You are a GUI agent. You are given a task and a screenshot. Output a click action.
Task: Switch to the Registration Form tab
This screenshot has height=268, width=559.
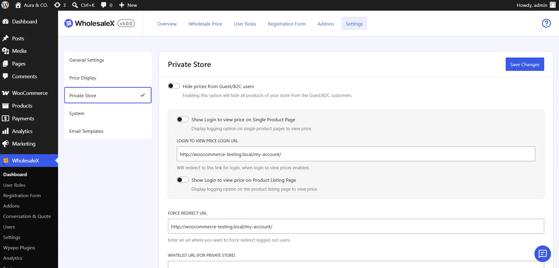coord(287,24)
